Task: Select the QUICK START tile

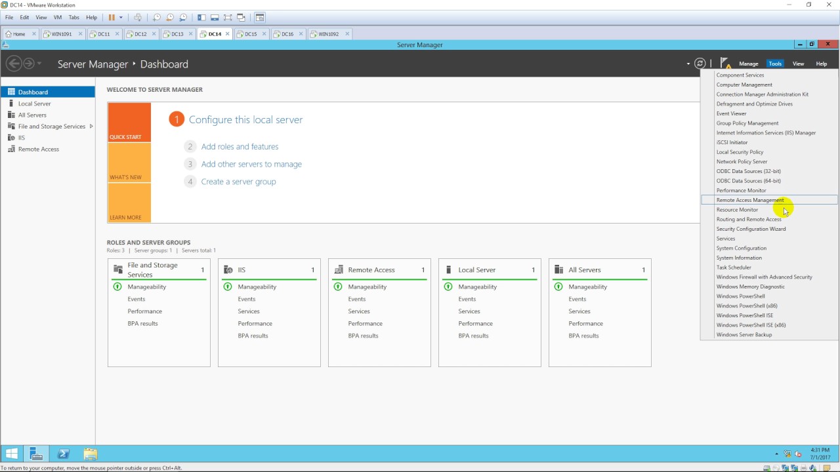Action: (x=129, y=122)
